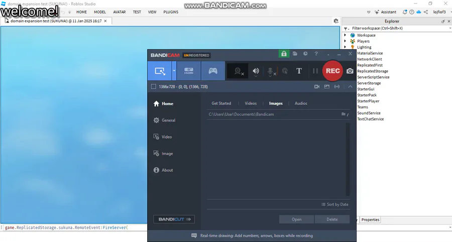The image size is (452, 242).
Task: Click the circled help icon in Roblox Studio
Action: tap(412, 12)
